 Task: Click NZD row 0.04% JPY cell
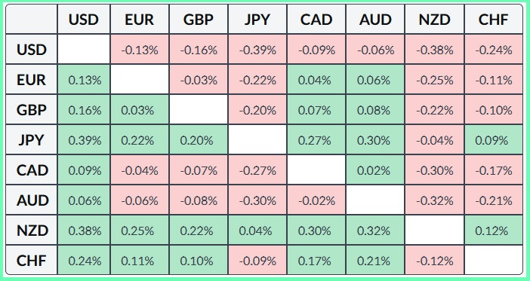257,231
